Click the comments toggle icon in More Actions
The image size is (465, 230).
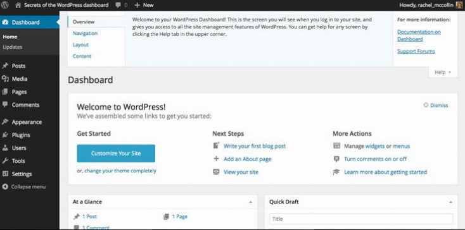pos(336,159)
